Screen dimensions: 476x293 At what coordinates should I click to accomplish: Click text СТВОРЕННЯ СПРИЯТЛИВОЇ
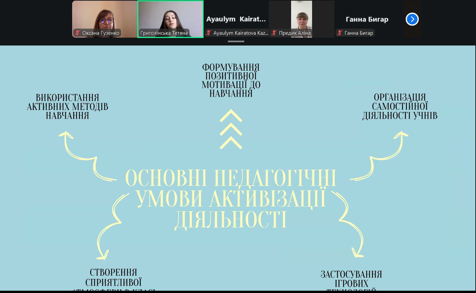pos(113,277)
